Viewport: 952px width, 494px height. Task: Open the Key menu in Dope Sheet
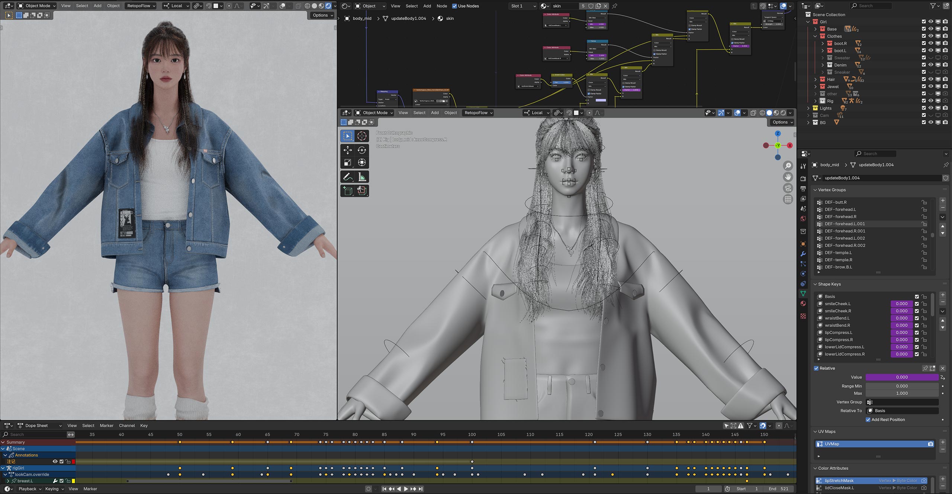[144, 426]
